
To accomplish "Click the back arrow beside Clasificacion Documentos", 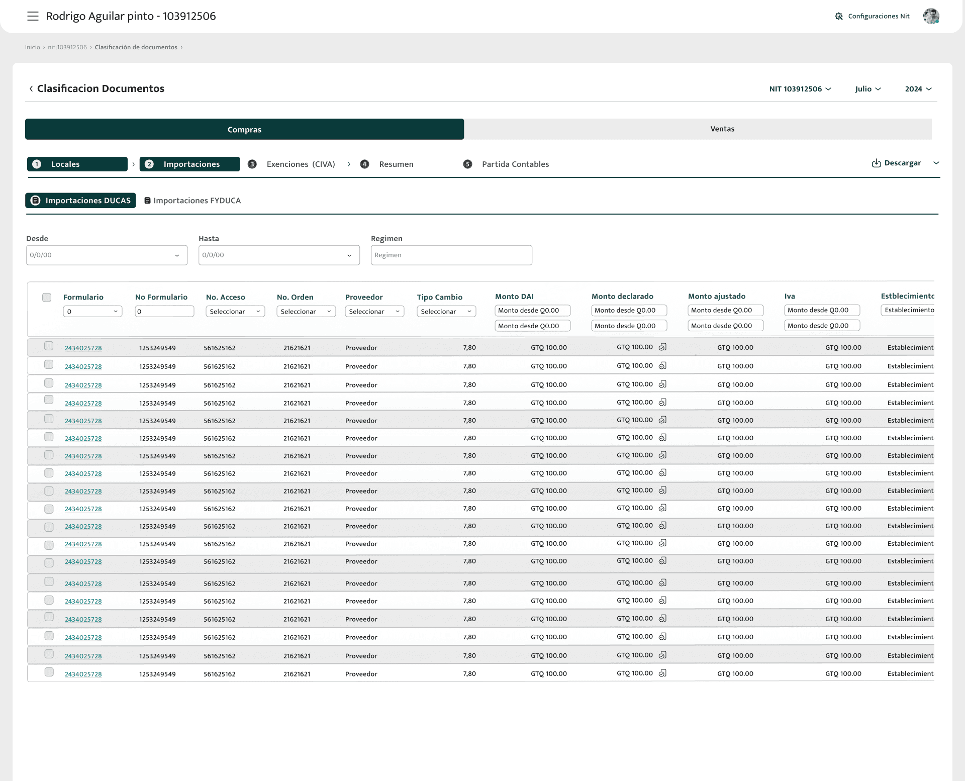I will pos(31,89).
